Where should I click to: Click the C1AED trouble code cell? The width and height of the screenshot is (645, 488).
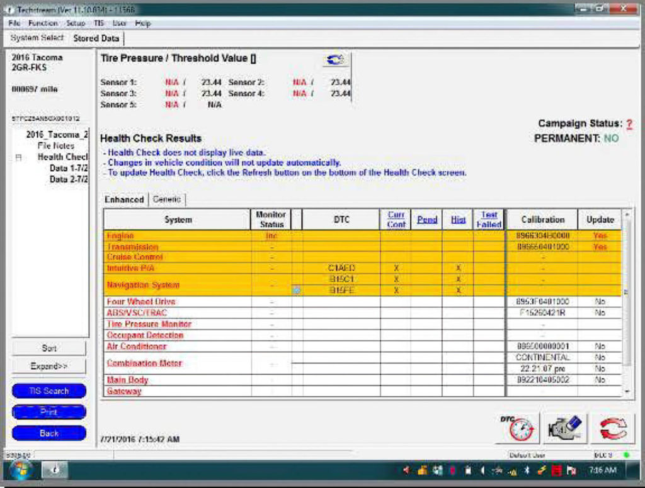[341, 269]
